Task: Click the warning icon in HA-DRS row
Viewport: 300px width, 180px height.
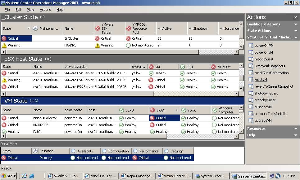Action: click(x=4, y=45)
